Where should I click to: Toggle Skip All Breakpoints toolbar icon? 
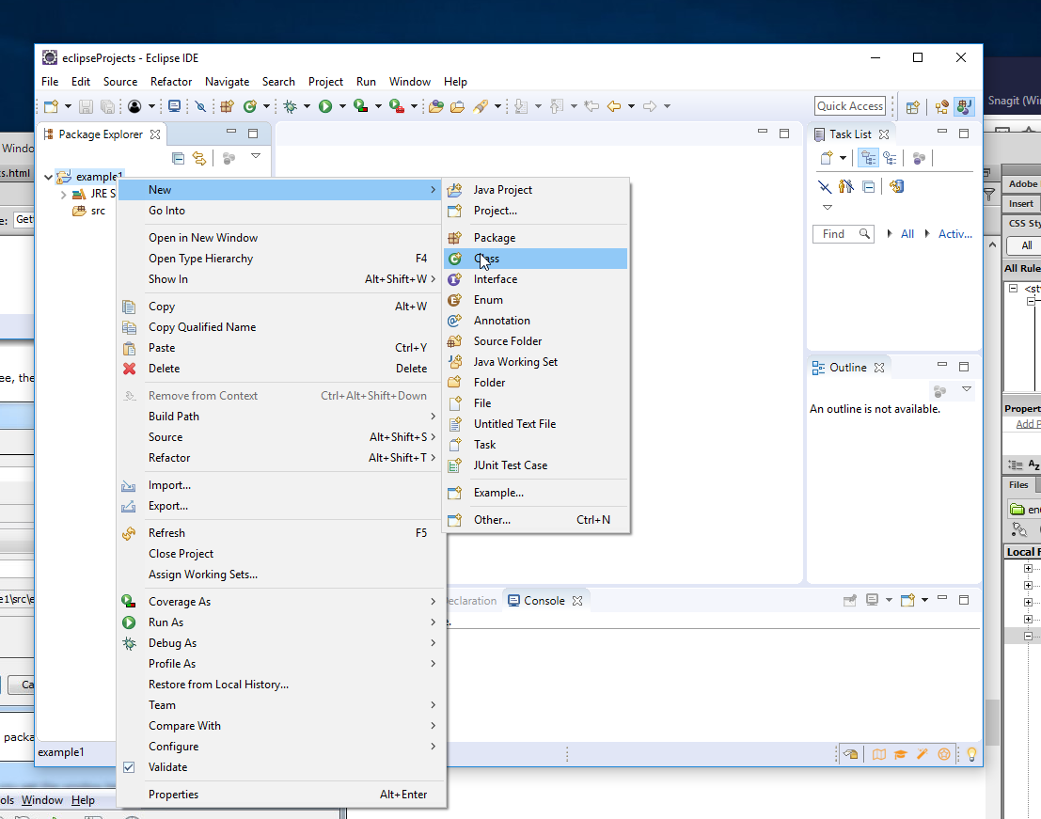click(x=200, y=106)
